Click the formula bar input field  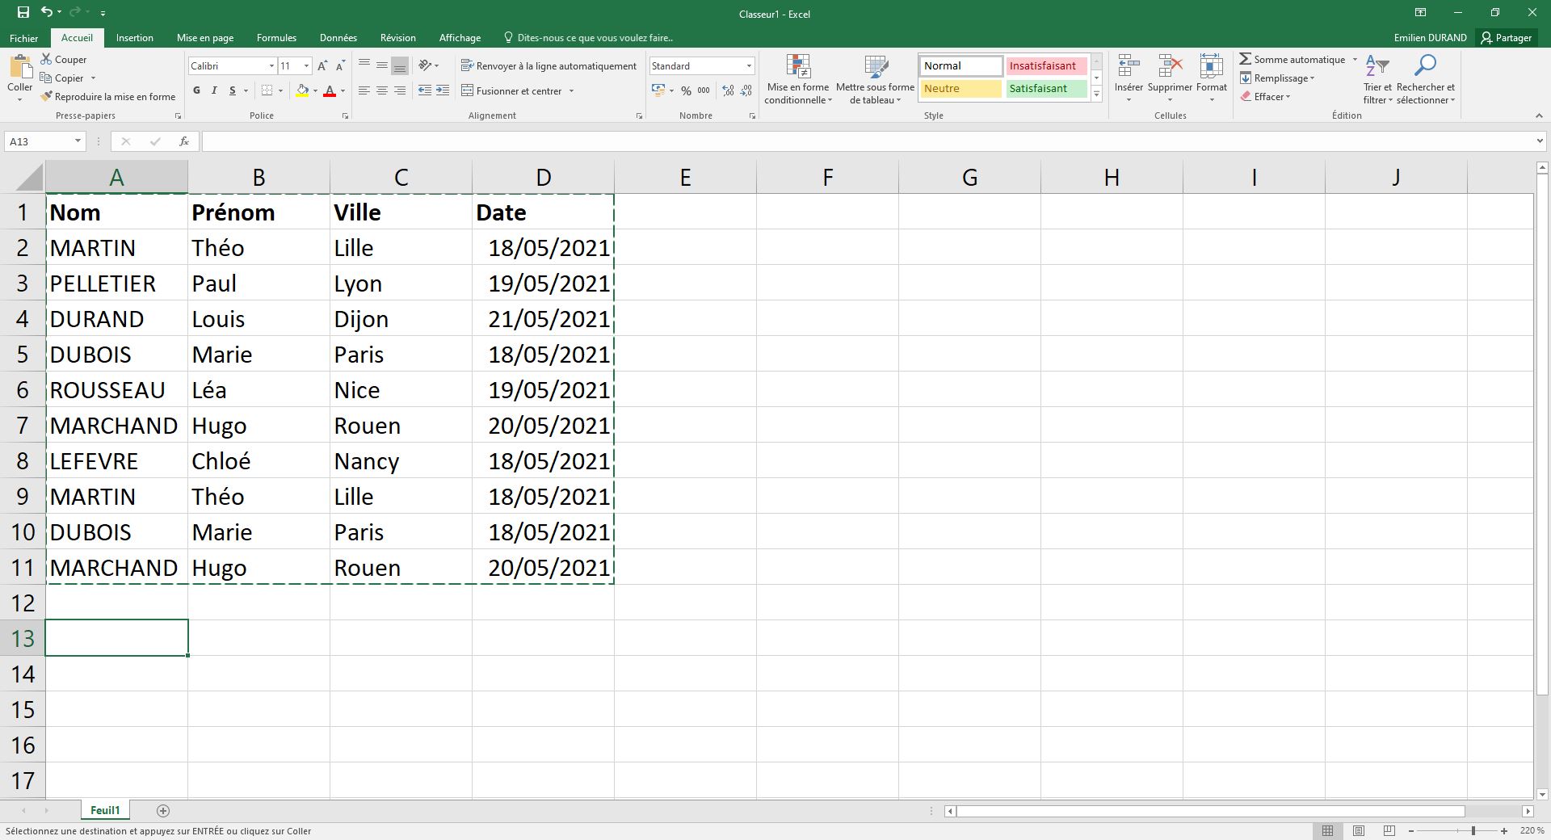pos(864,141)
